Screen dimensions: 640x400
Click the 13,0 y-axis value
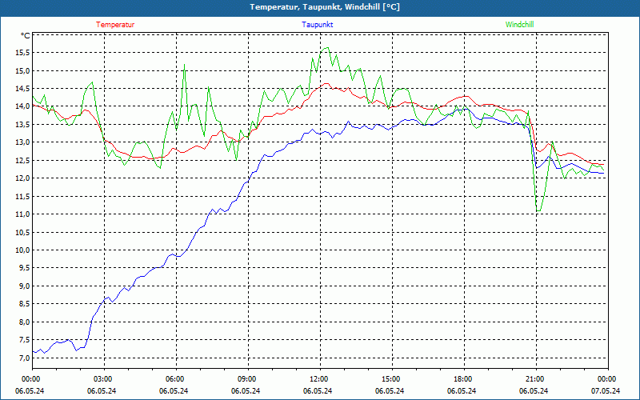(23, 142)
